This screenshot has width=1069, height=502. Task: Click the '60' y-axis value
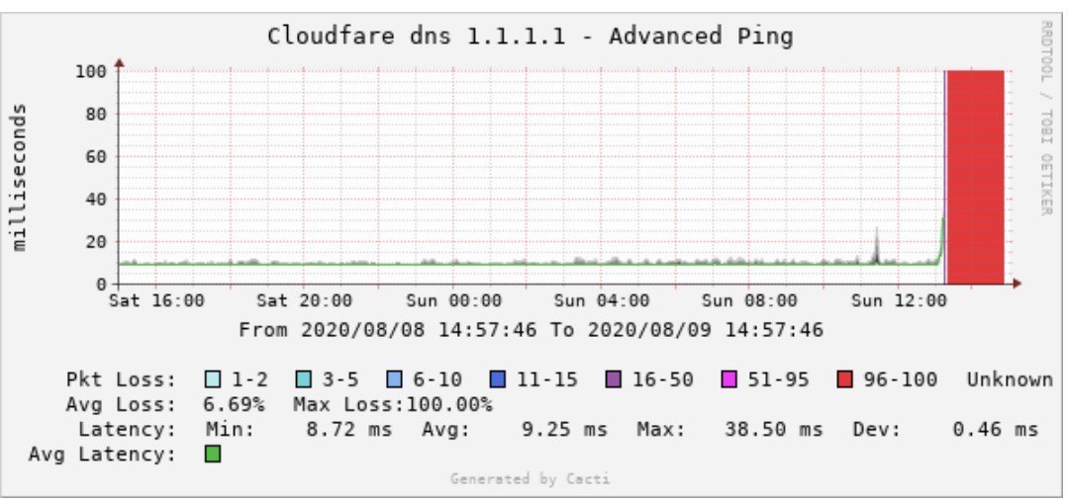coord(95,156)
